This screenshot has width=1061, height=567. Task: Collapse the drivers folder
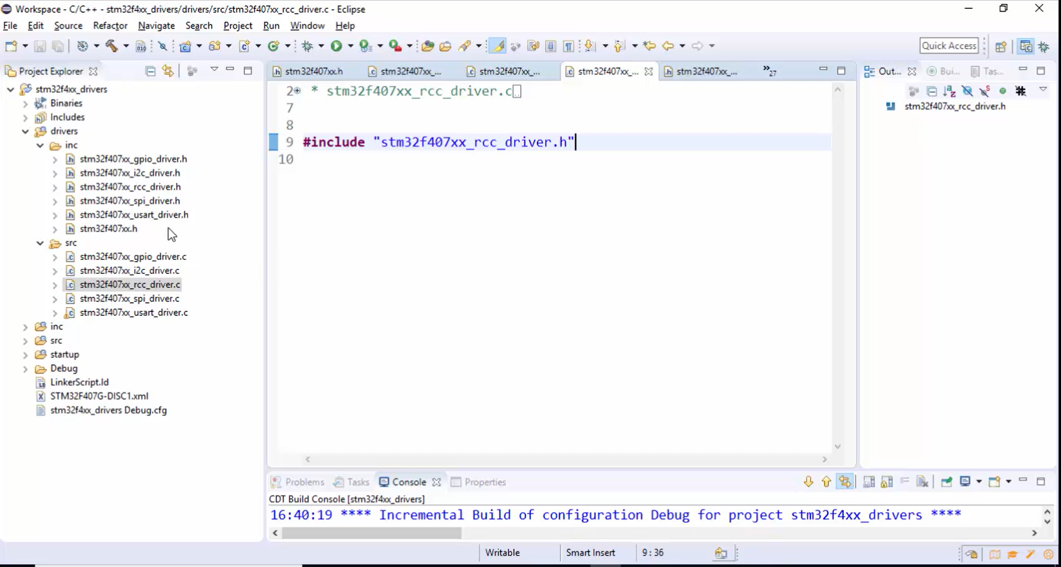pyautogui.click(x=25, y=131)
